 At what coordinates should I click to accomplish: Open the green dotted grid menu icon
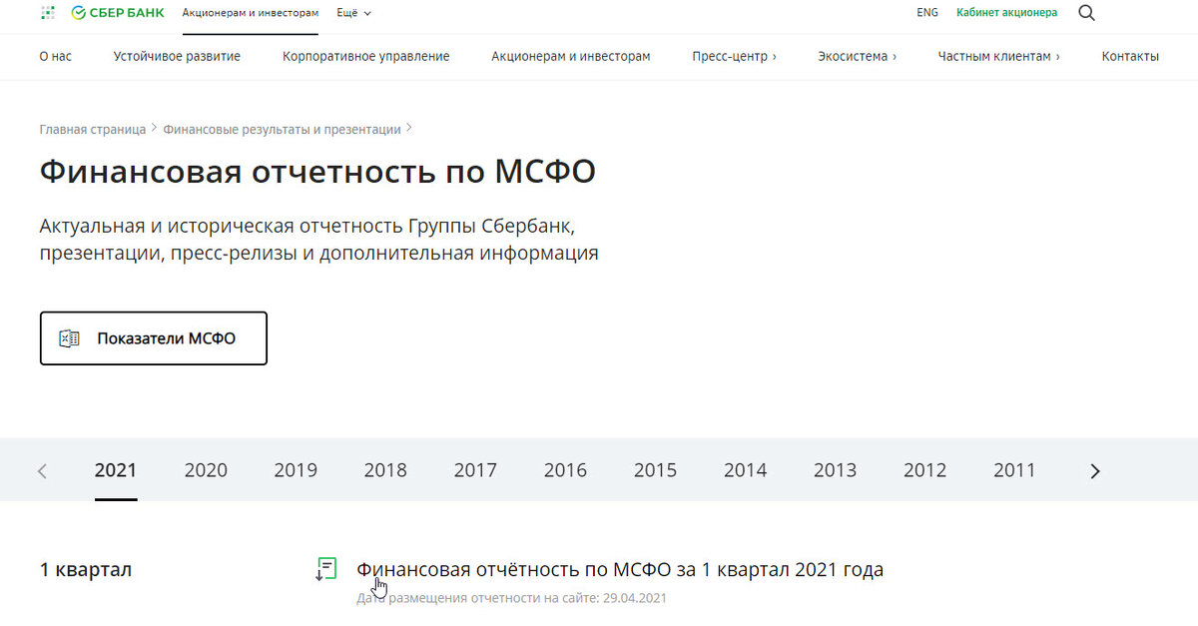pos(47,13)
